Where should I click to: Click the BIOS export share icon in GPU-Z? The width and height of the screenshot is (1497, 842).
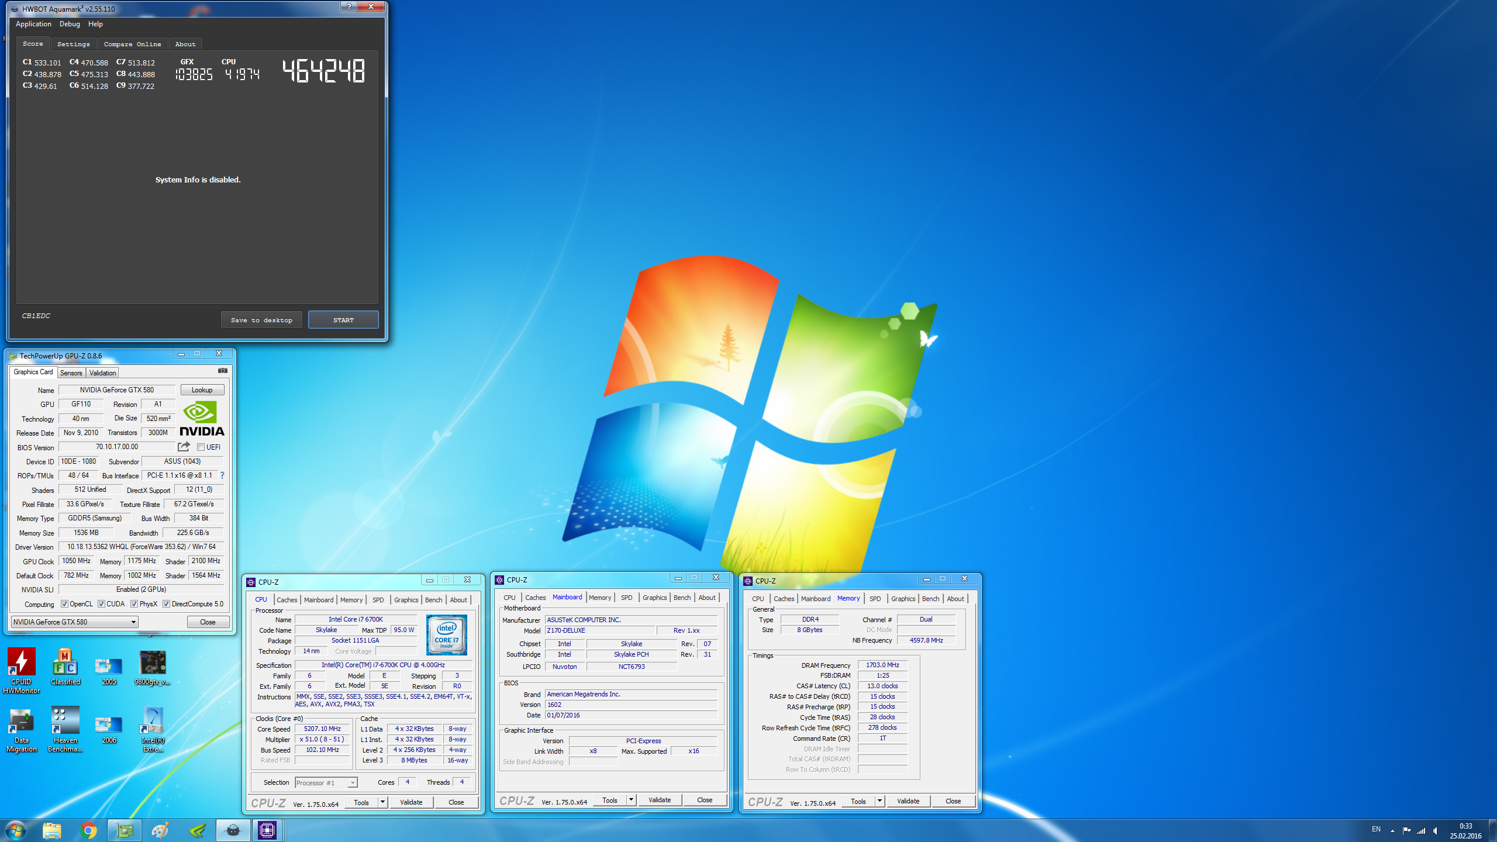tap(184, 447)
